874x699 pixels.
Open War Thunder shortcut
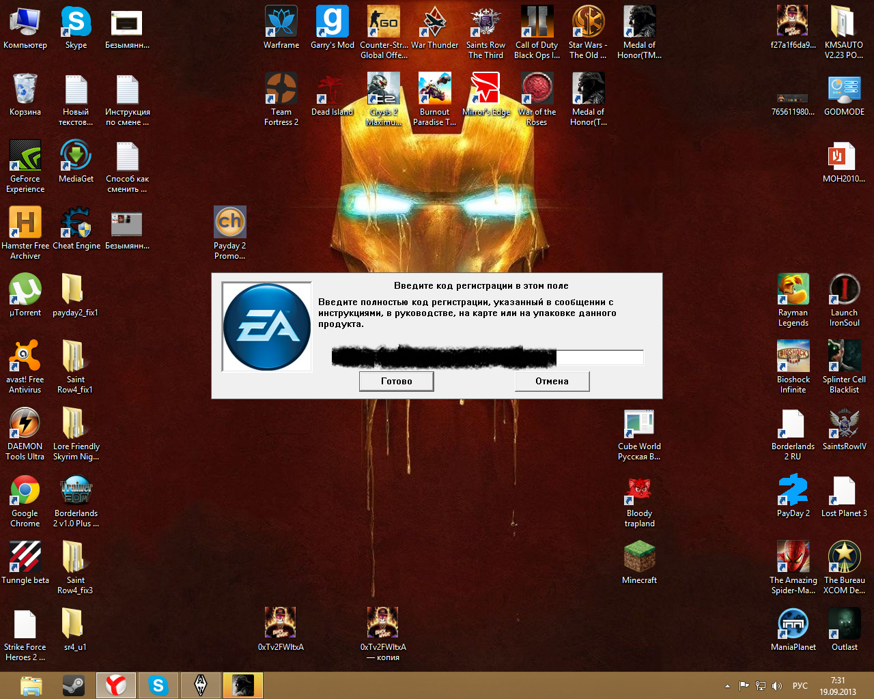point(434,28)
